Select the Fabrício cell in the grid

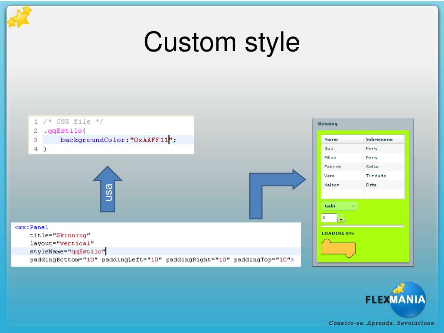(342, 166)
